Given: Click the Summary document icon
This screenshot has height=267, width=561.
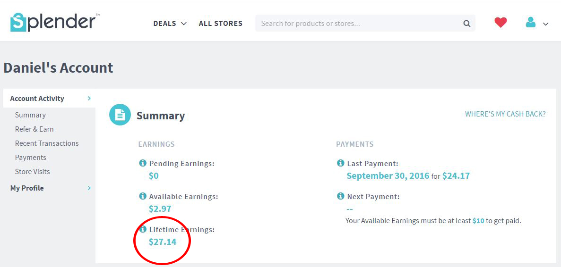Looking at the screenshot, I should pyautogui.click(x=120, y=115).
